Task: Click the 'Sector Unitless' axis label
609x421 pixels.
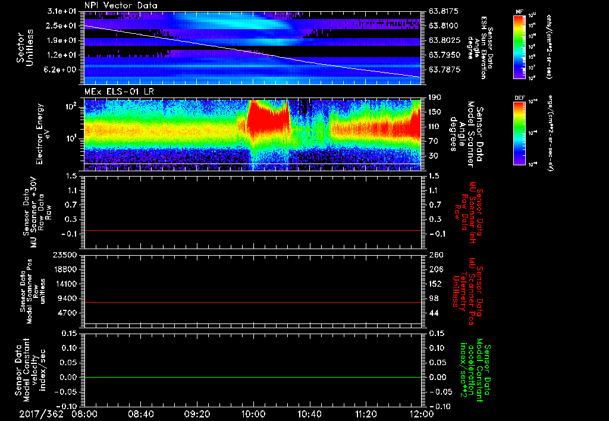Action: 25,48
